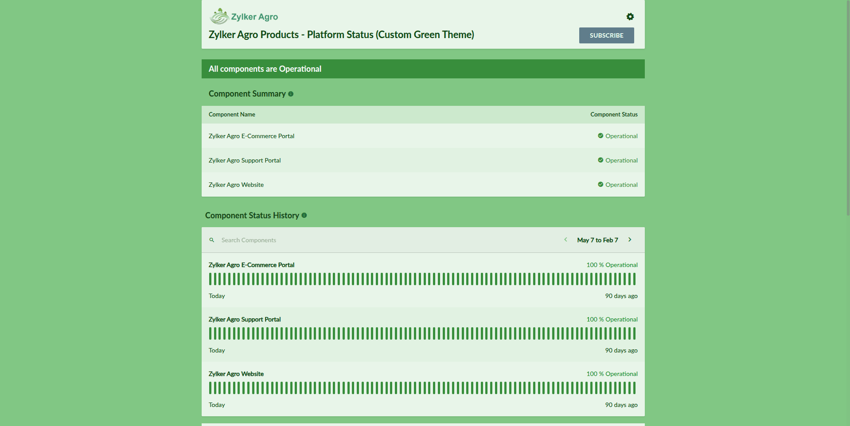Image resolution: width=850 pixels, height=426 pixels.
Task: Click the E-Commerce Portal operational check icon
Action: click(x=600, y=136)
